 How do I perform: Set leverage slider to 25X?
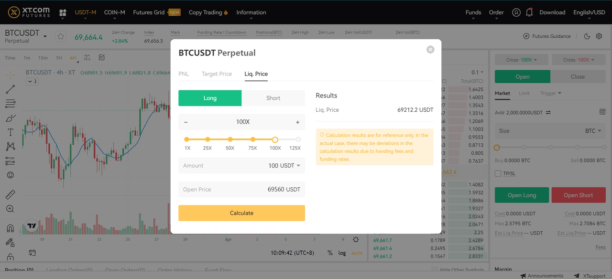[208, 139]
